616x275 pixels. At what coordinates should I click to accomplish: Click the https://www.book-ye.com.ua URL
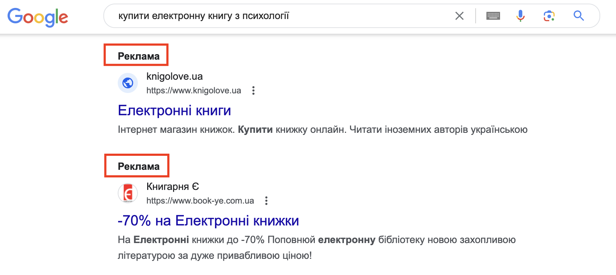200,201
